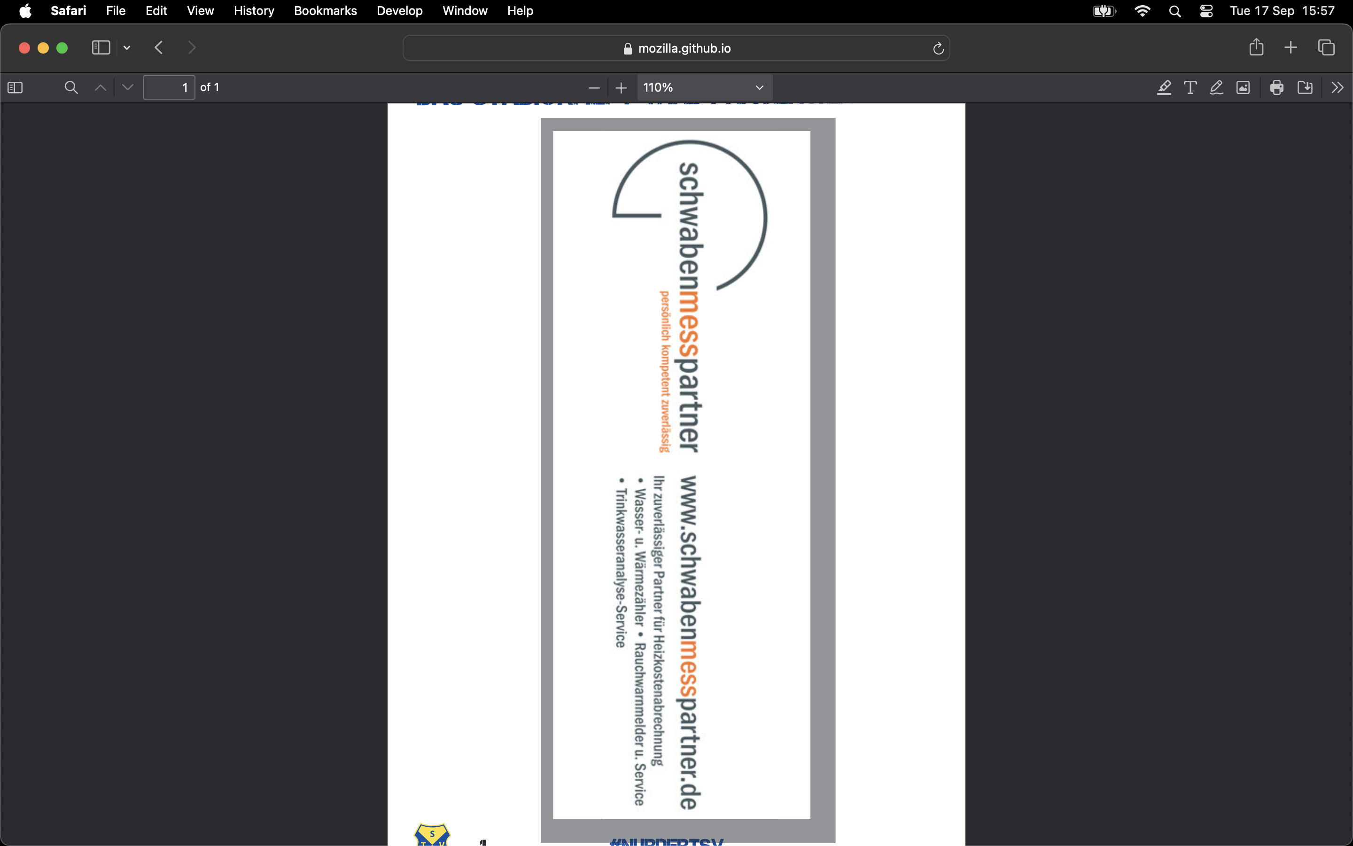This screenshot has width=1353, height=846.
Task: Open the File menu
Action: (x=116, y=11)
